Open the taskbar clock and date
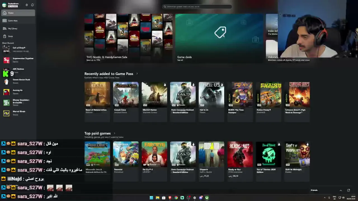 [352, 198]
